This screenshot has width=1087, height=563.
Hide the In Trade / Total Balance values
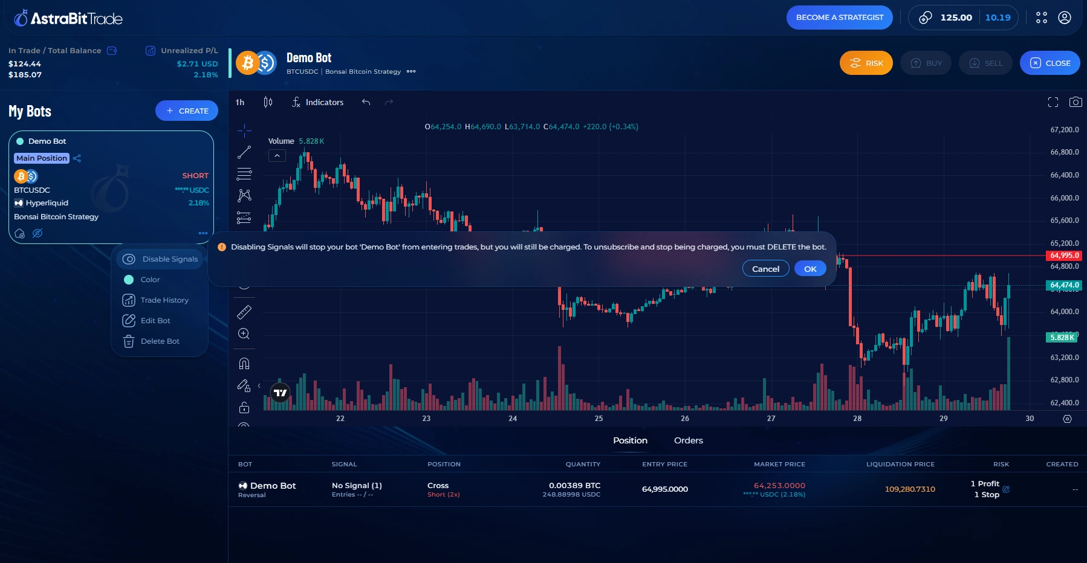tap(112, 51)
